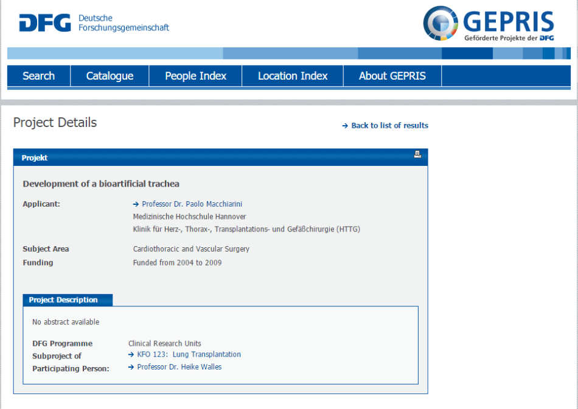Go back to list of results
This screenshot has width=578, height=409.
(389, 126)
